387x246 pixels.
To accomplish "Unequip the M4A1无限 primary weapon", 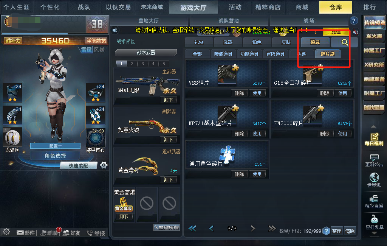I will (168, 100).
